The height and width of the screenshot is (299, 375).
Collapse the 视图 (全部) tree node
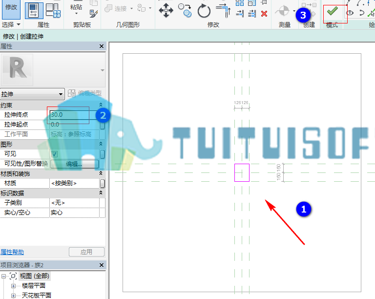tap(3, 276)
